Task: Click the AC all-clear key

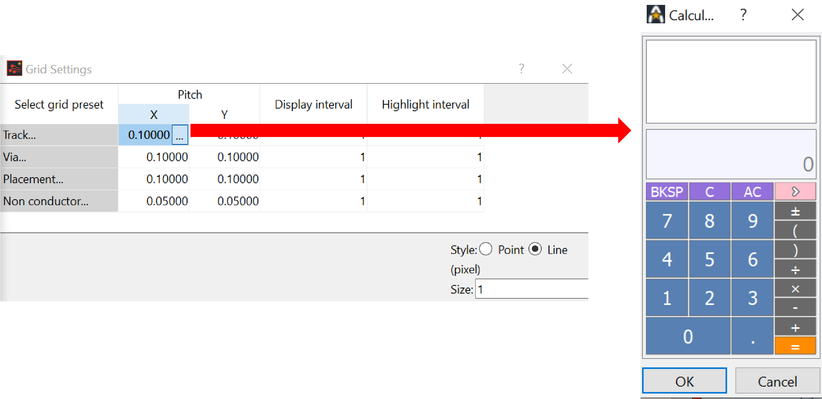Action: coord(753,191)
